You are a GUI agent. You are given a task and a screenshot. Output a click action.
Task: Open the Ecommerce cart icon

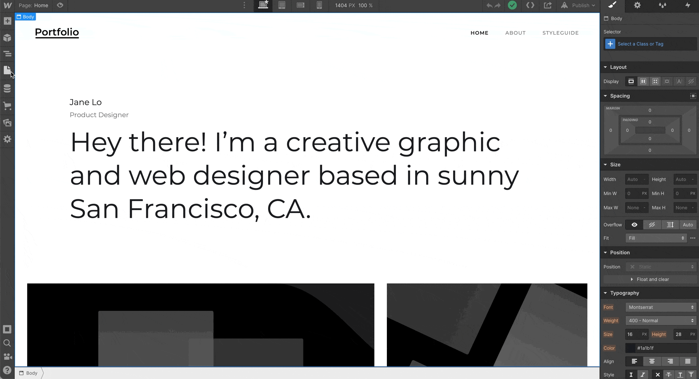[x=7, y=106]
